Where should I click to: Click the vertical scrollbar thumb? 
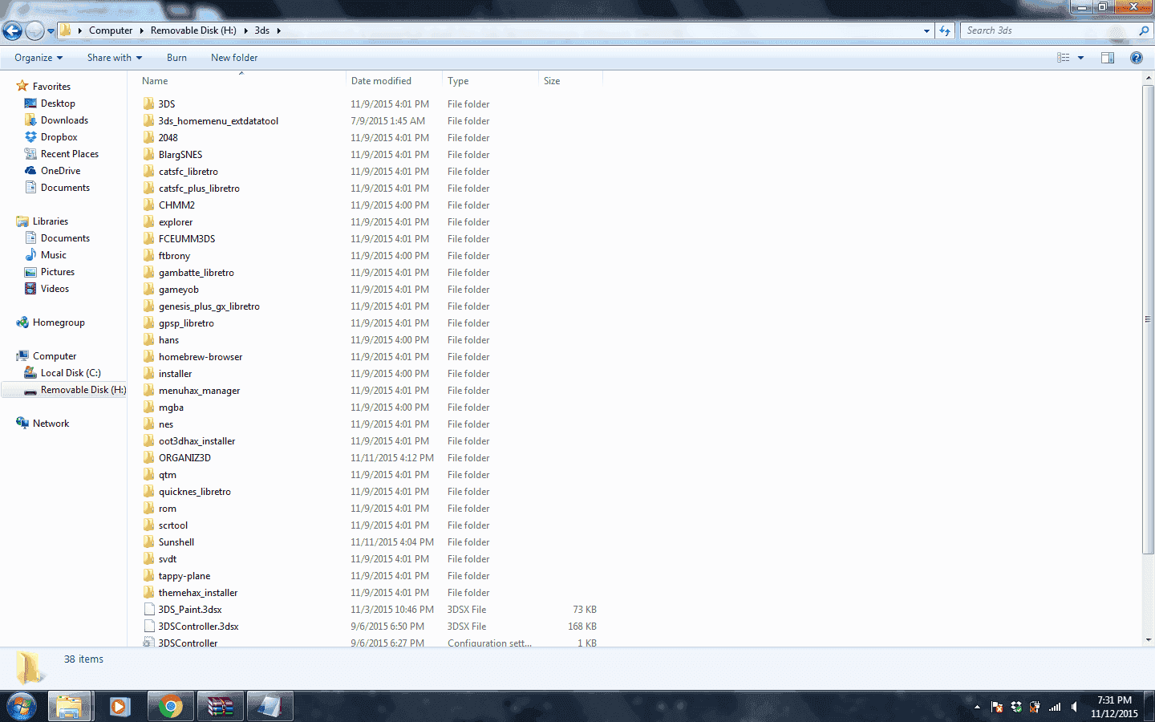1148,319
